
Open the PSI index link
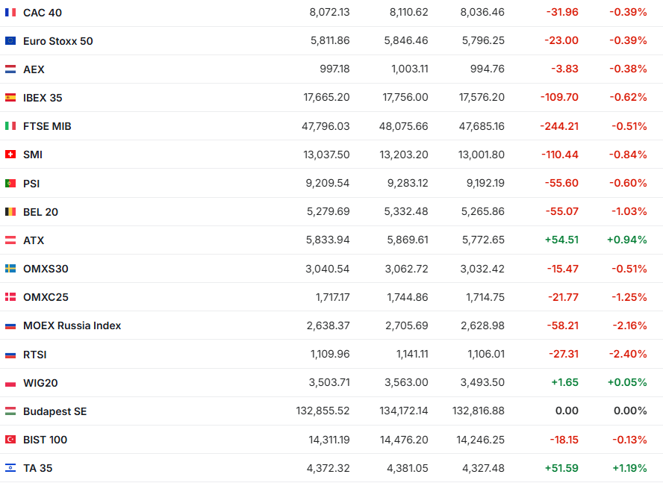pos(31,184)
